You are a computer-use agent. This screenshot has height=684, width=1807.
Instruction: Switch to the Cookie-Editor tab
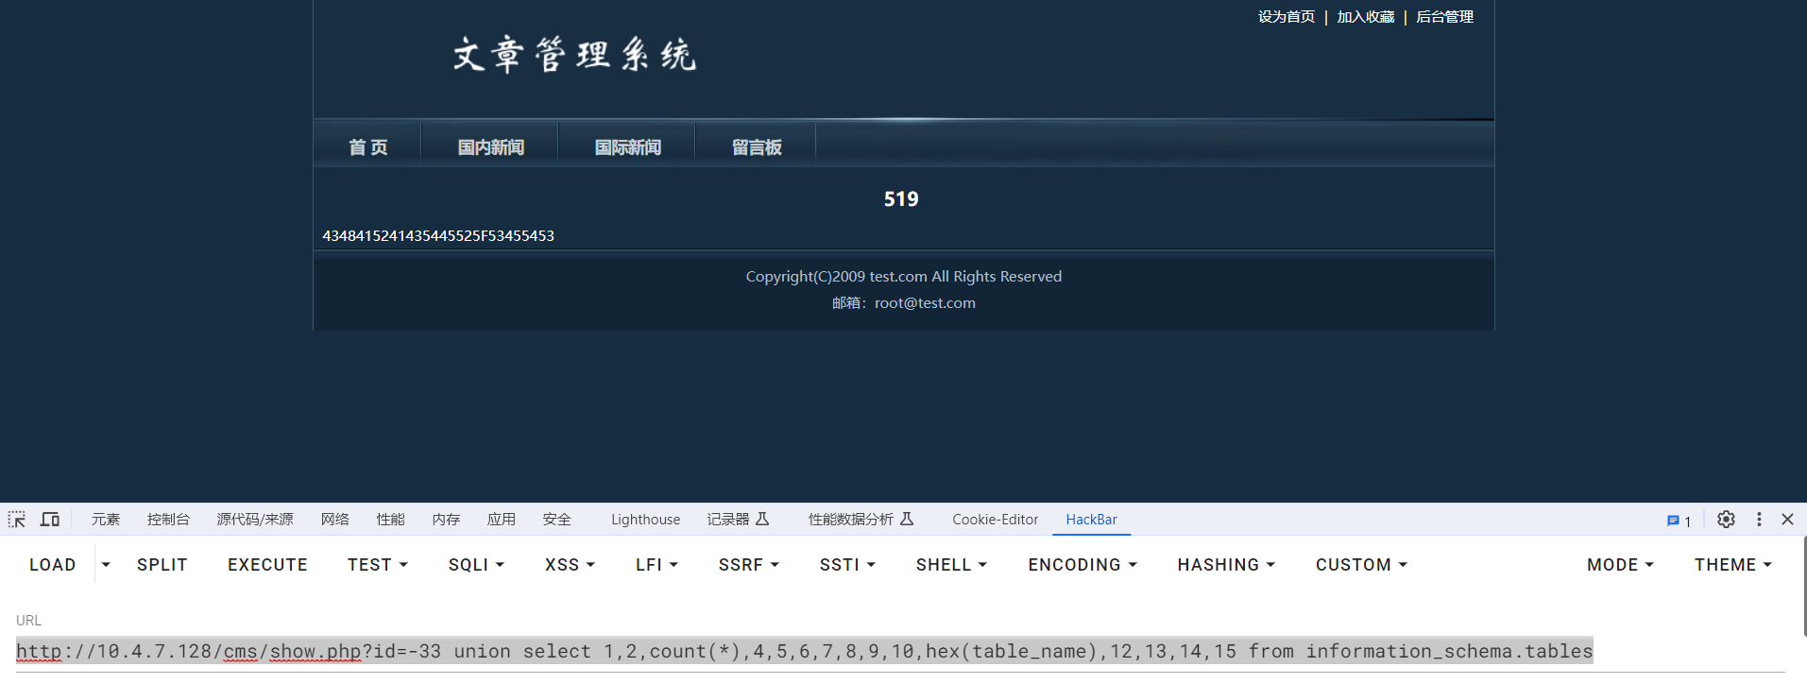(x=995, y=520)
